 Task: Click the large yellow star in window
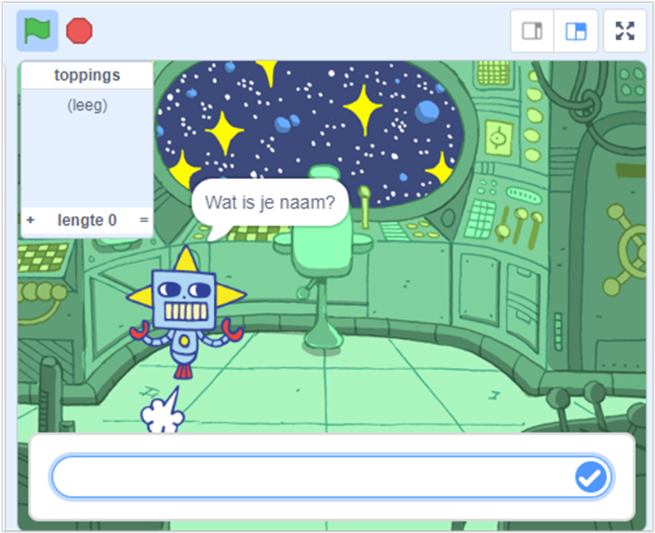[x=363, y=110]
